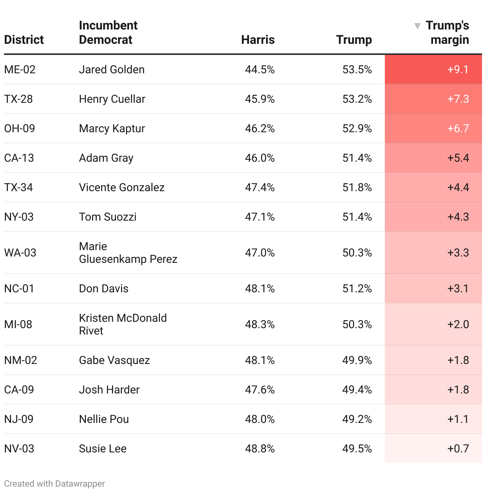Open the Created with Datawrapper link
Viewport: 486px width, 493px height.
(55, 483)
